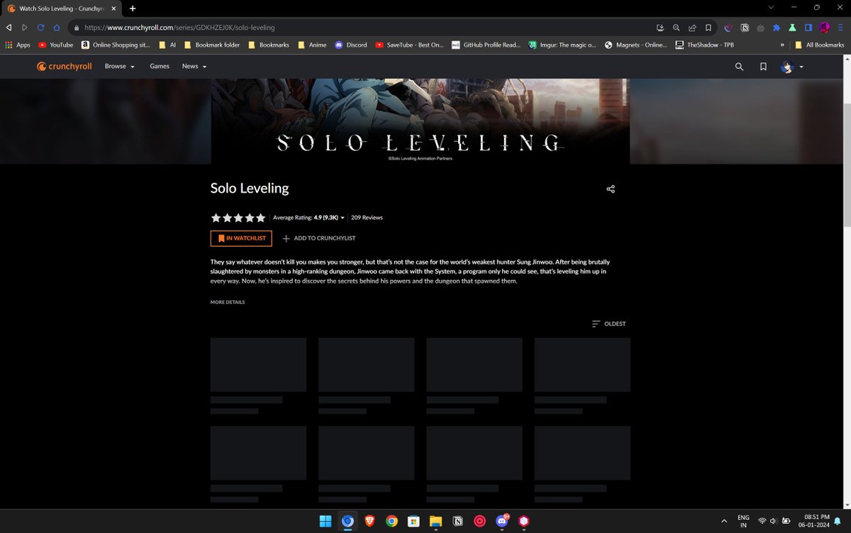851x533 pixels.
Task: Open the browser profile avatar
Action: pyautogui.click(x=824, y=28)
